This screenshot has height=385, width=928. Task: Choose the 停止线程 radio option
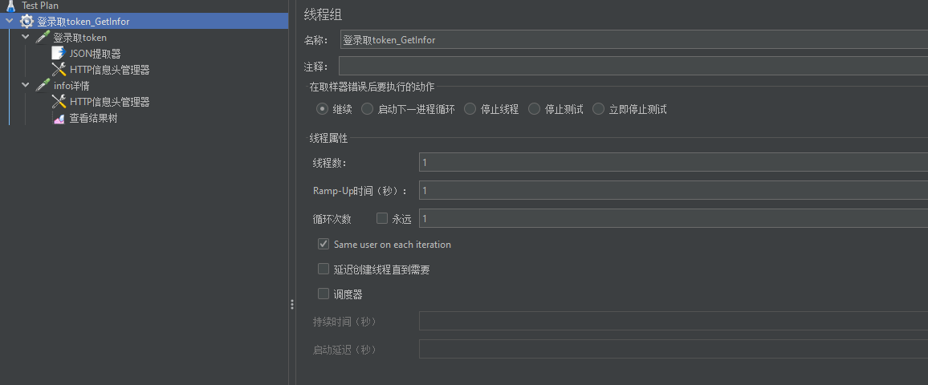coord(470,109)
